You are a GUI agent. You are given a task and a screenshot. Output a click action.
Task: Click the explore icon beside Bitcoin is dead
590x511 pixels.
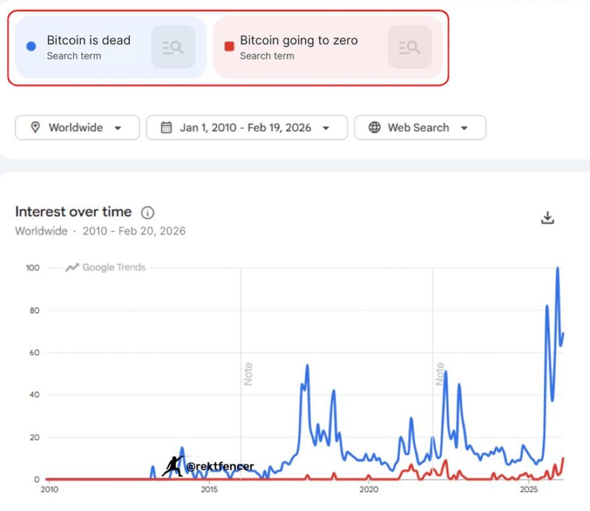[173, 47]
